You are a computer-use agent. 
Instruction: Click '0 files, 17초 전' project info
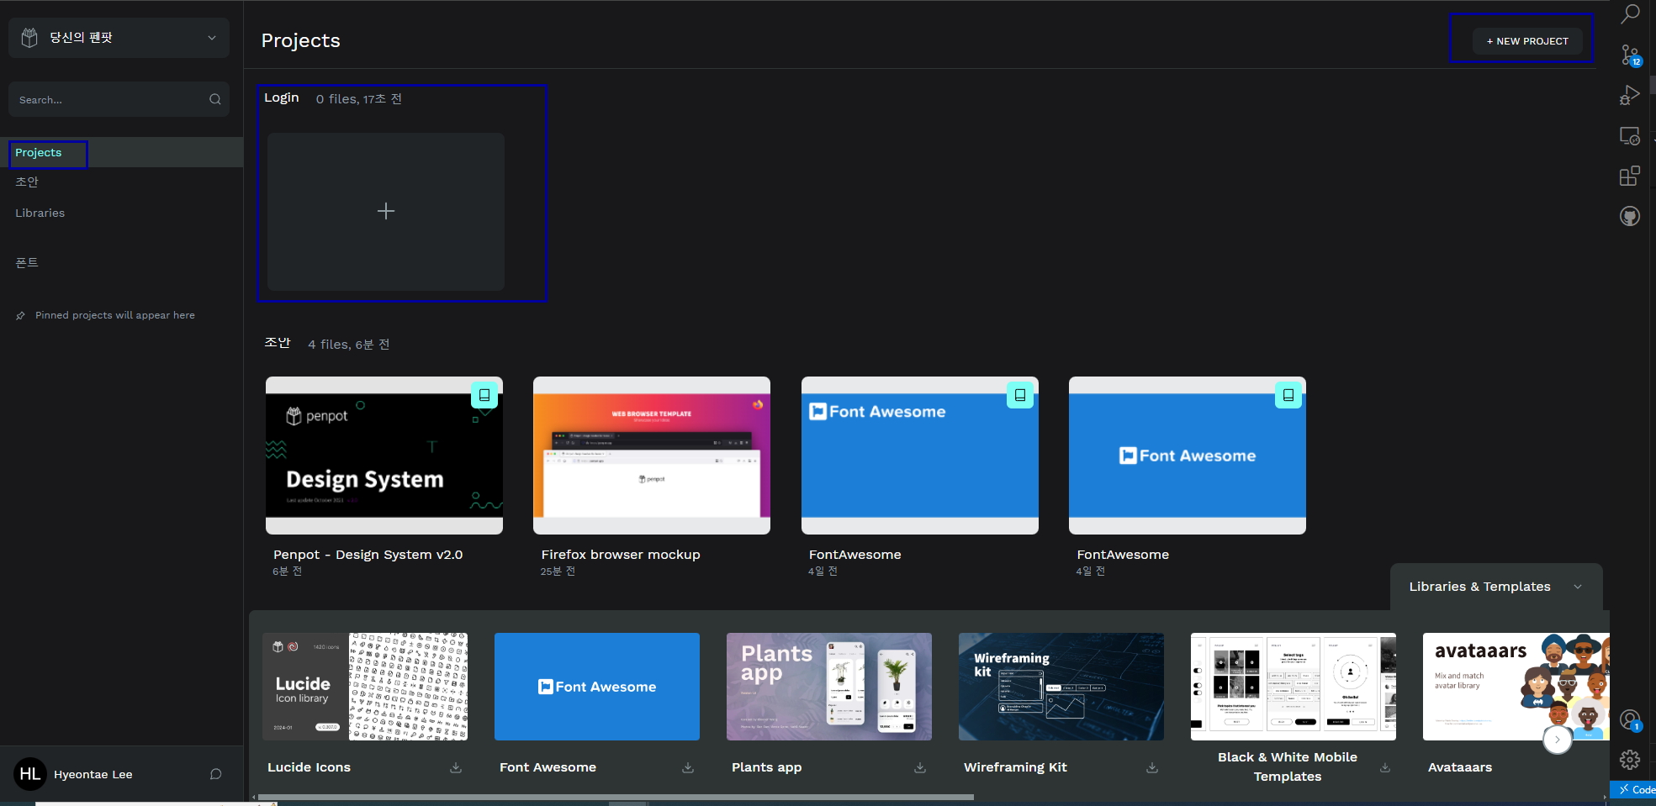coord(358,99)
